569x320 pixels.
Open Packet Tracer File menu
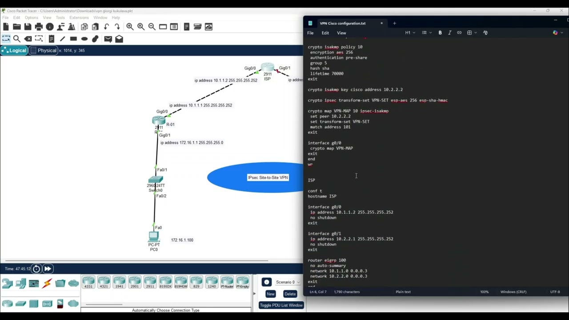pos(5,18)
